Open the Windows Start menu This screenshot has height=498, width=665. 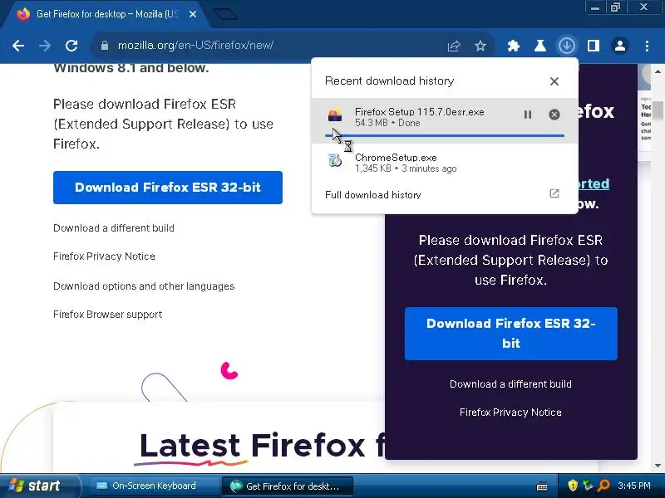[40, 486]
